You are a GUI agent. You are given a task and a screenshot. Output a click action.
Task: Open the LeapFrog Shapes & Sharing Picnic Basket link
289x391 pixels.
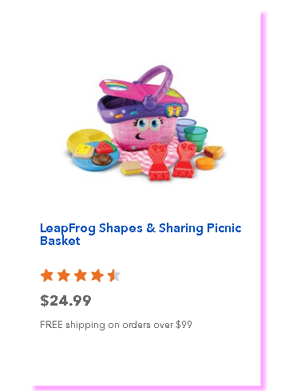(x=141, y=235)
